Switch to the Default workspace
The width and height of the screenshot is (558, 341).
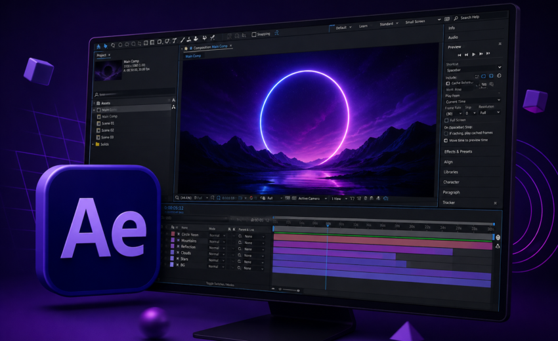tap(341, 28)
